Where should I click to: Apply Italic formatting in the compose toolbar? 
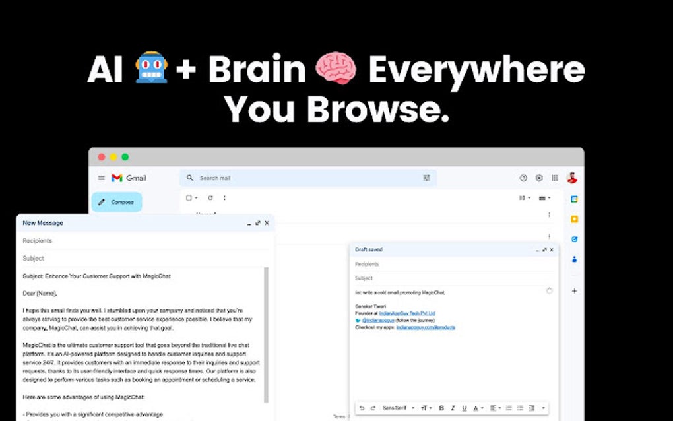point(453,408)
